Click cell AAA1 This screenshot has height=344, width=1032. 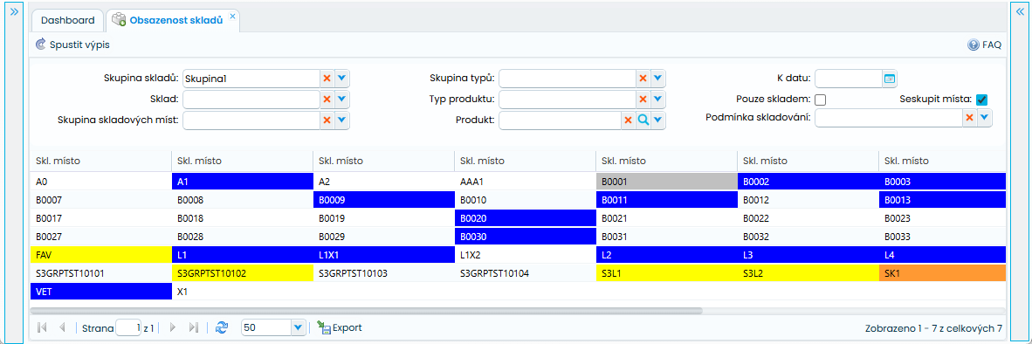click(525, 181)
